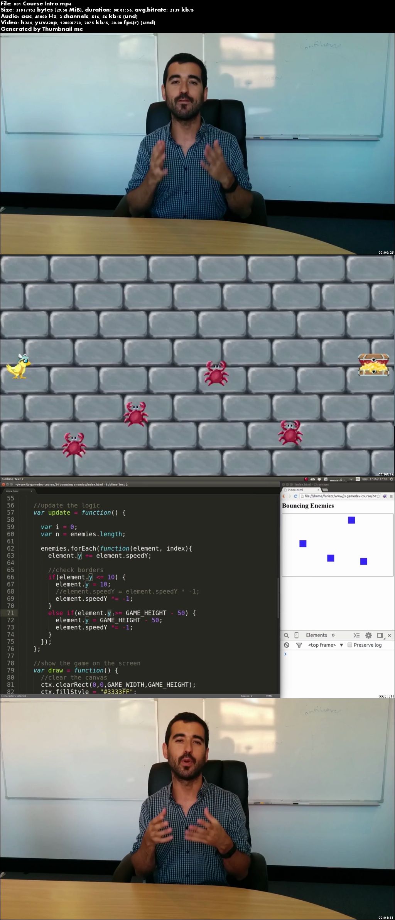Open a new Chromium tab
The height and width of the screenshot is (920, 395).
pyautogui.click(x=325, y=490)
